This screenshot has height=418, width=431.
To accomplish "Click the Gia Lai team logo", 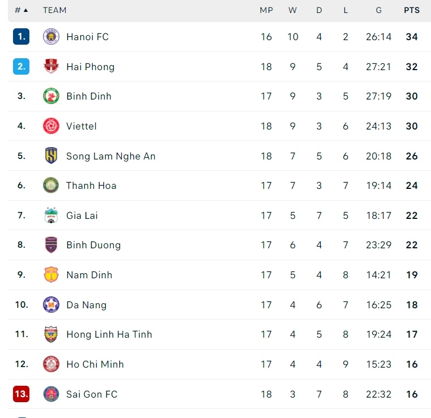I will click(x=51, y=216).
